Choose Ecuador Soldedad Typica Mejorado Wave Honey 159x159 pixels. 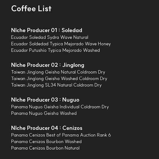[x=61, y=44]
